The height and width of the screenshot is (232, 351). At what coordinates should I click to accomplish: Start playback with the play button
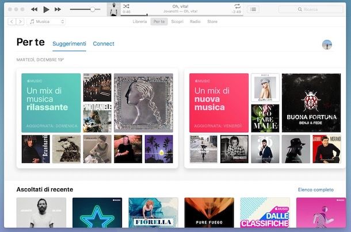click(x=46, y=9)
